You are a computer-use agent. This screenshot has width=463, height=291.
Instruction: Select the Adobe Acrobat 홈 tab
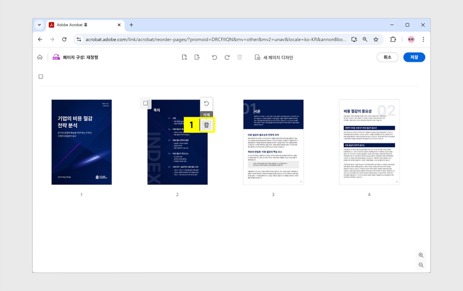coord(85,25)
